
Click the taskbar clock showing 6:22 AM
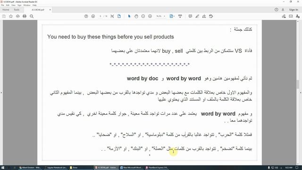click(289, 168)
